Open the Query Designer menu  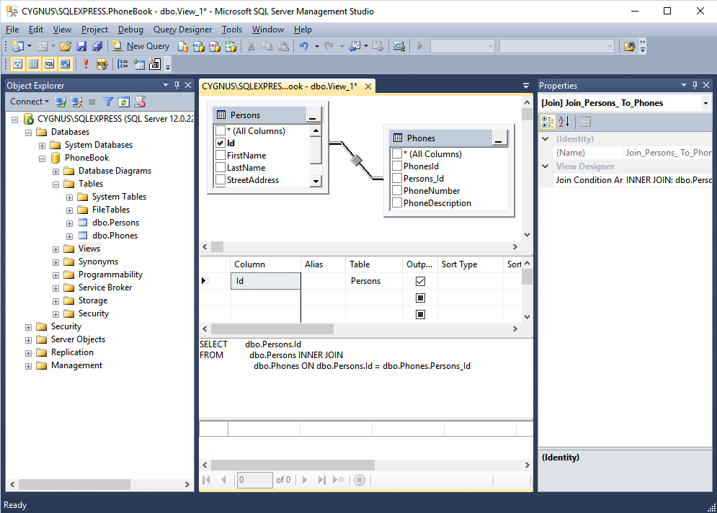tap(182, 30)
